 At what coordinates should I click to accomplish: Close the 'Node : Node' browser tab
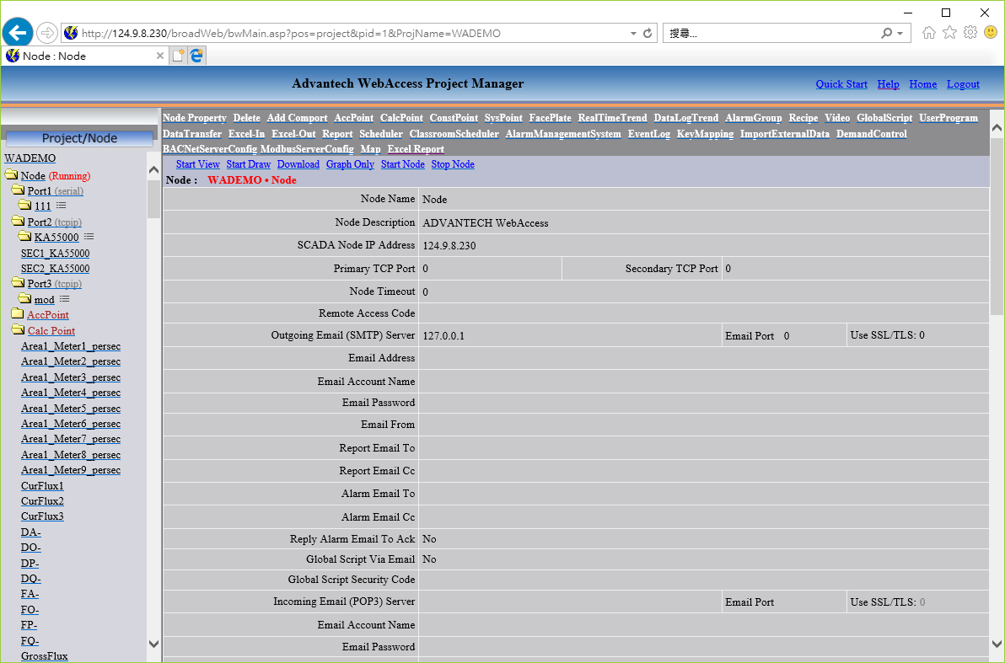(x=160, y=56)
